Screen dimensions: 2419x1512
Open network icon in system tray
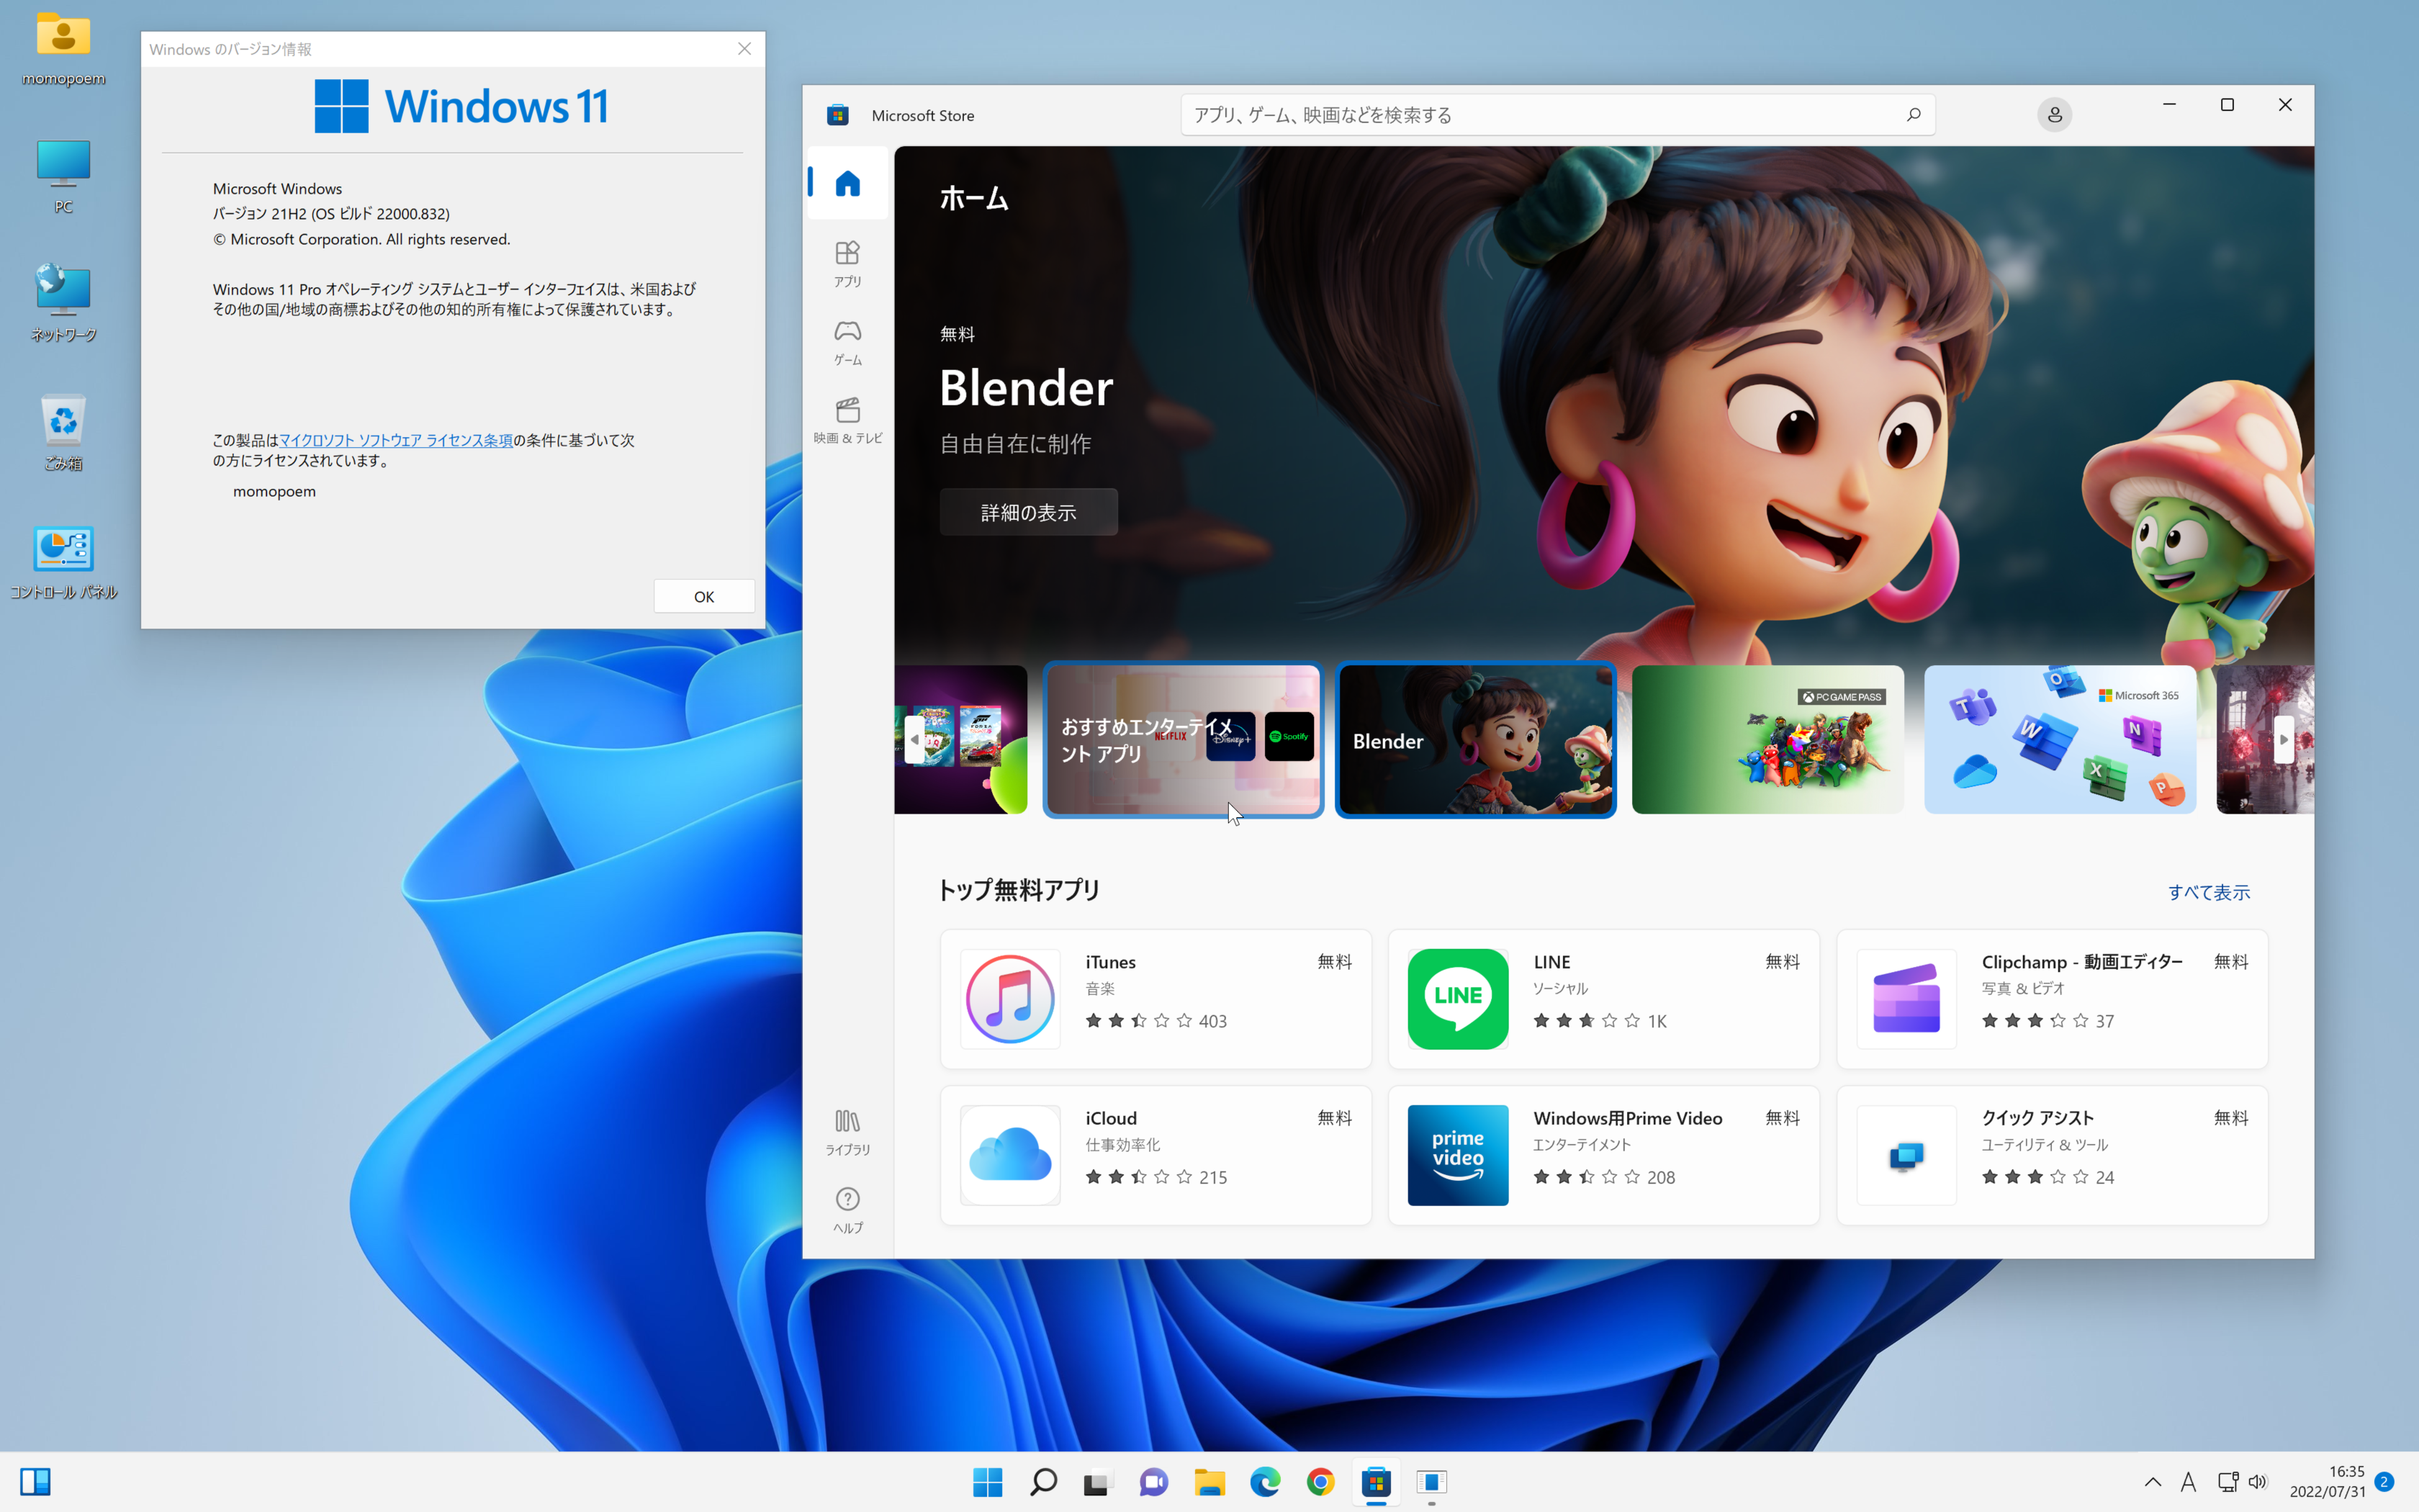(2227, 1482)
